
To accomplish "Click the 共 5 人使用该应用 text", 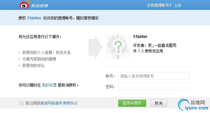I will (x=148, y=51).
